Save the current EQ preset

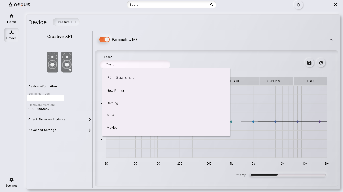pyautogui.click(x=309, y=63)
